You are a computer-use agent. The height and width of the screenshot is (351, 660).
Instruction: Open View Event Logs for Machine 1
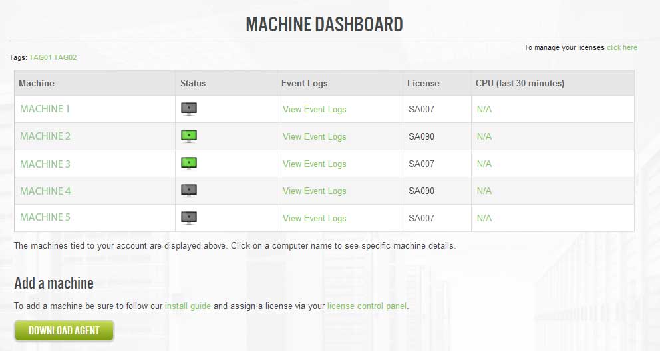click(315, 109)
